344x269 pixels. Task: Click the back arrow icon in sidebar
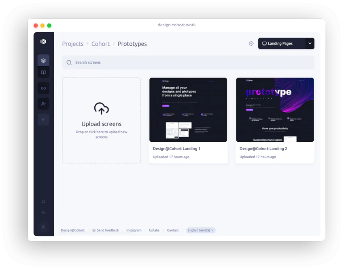click(43, 120)
